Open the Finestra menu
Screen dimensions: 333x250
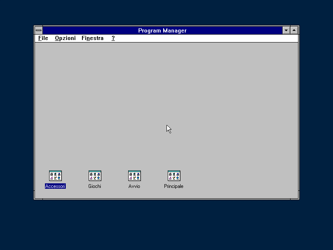(92, 38)
